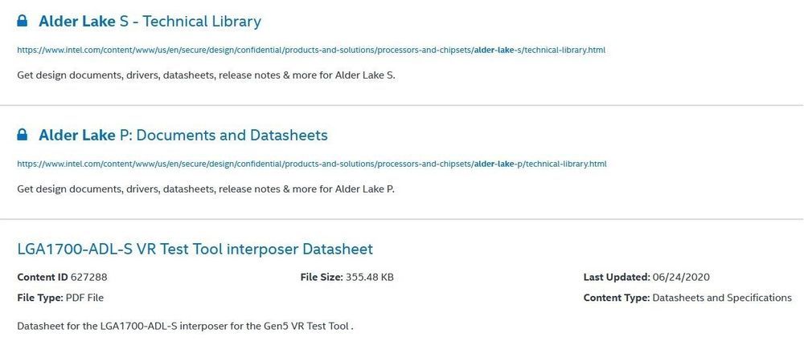
Task: Select the Alder Lake P description text
Action: 206,189
